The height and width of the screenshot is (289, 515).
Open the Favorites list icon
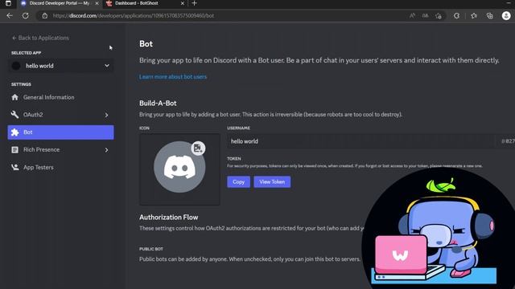coord(474,16)
